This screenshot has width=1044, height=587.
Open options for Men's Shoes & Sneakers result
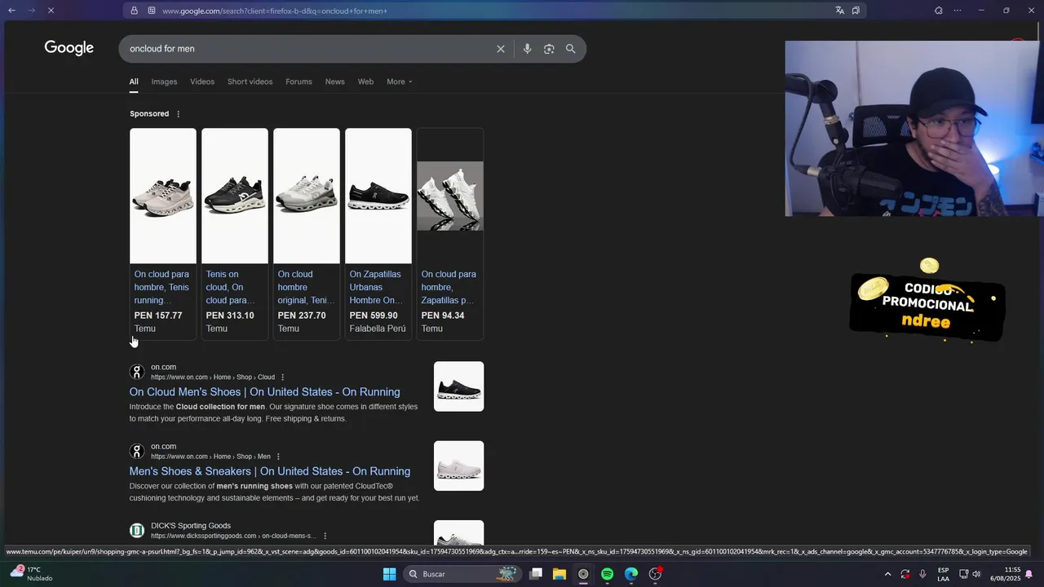tap(278, 457)
